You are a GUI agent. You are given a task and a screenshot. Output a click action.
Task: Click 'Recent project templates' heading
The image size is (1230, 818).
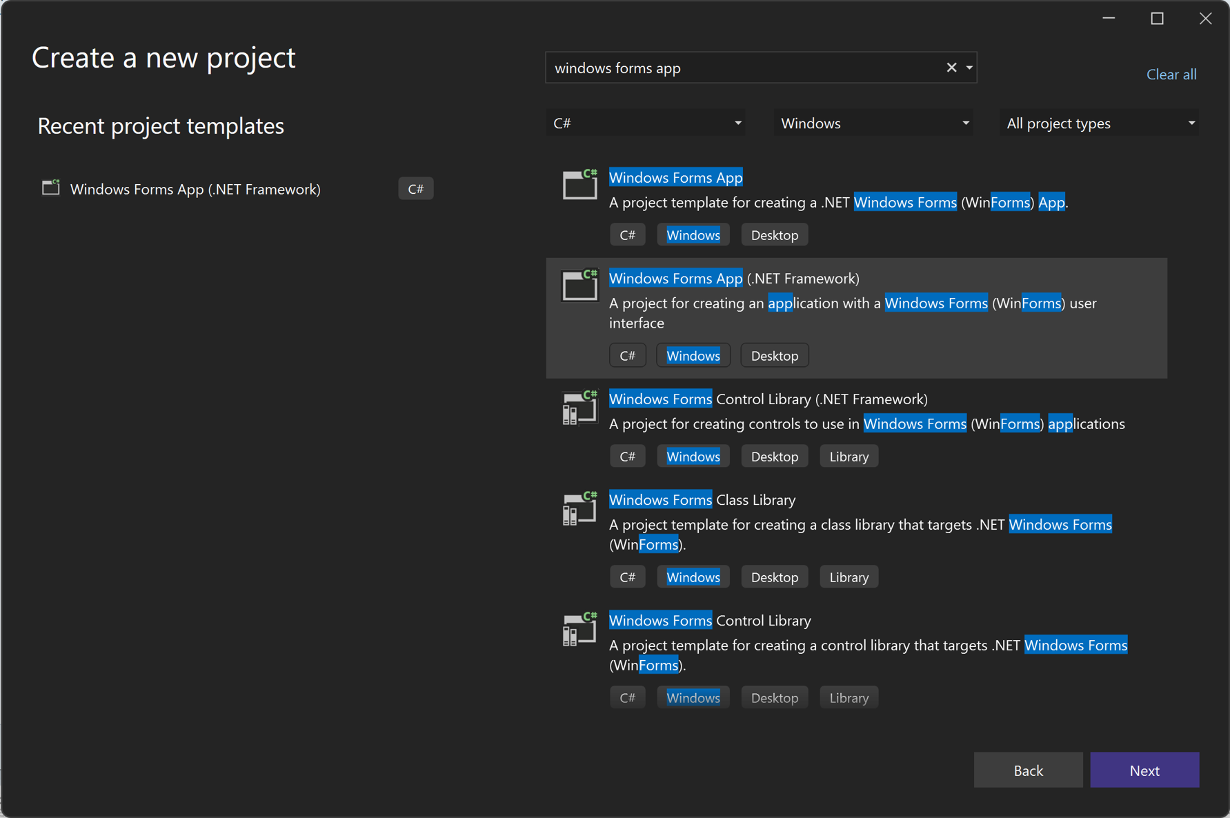point(161,126)
